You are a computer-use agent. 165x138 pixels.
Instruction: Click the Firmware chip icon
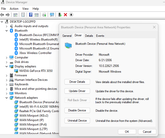[x=11, y=75]
